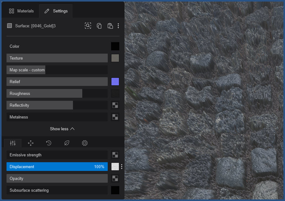This screenshot has height=201, width=285.
Task: Open the sliders adjustment panel tab
Action: [x=12, y=143]
